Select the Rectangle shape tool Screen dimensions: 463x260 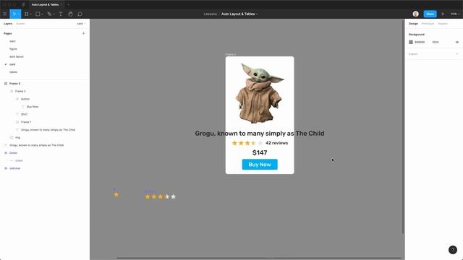38,14
